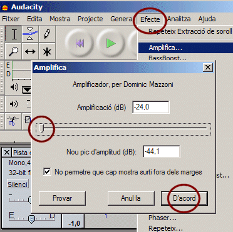Image resolution: width=233 pixels, height=232 pixels.
Task: Click the Cut scissors icon
Action: point(13,121)
